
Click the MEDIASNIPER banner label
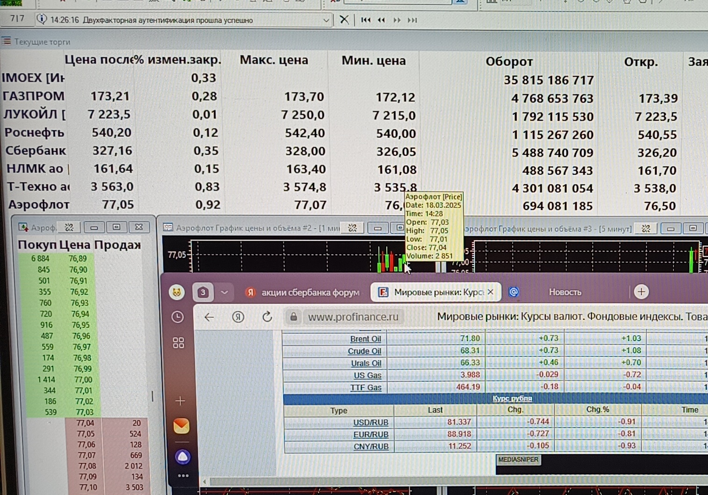click(518, 459)
